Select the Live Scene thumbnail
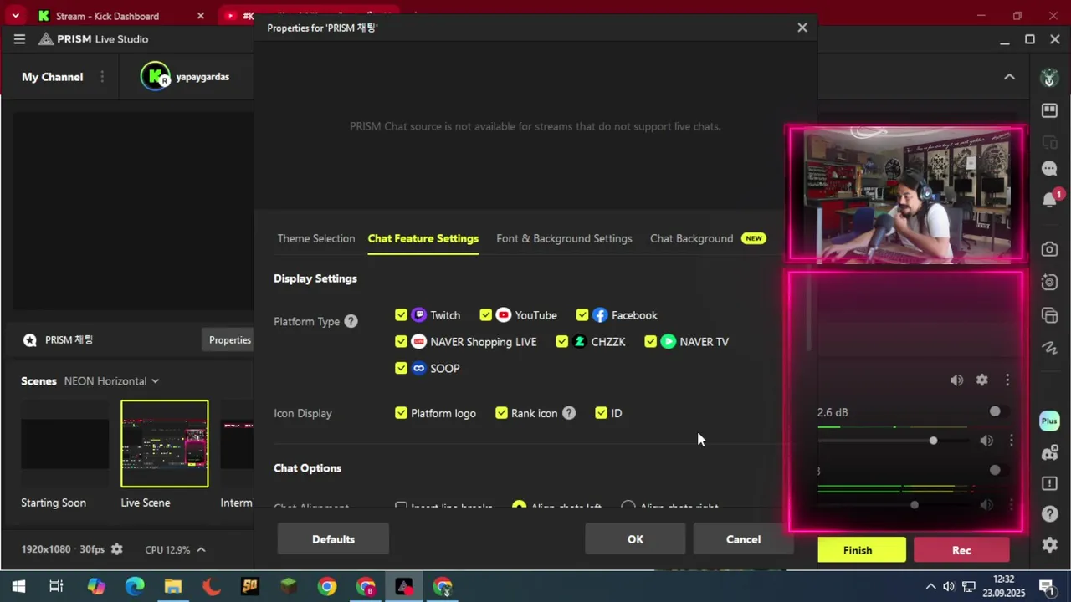The width and height of the screenshot is (1071, 602). 165,444
